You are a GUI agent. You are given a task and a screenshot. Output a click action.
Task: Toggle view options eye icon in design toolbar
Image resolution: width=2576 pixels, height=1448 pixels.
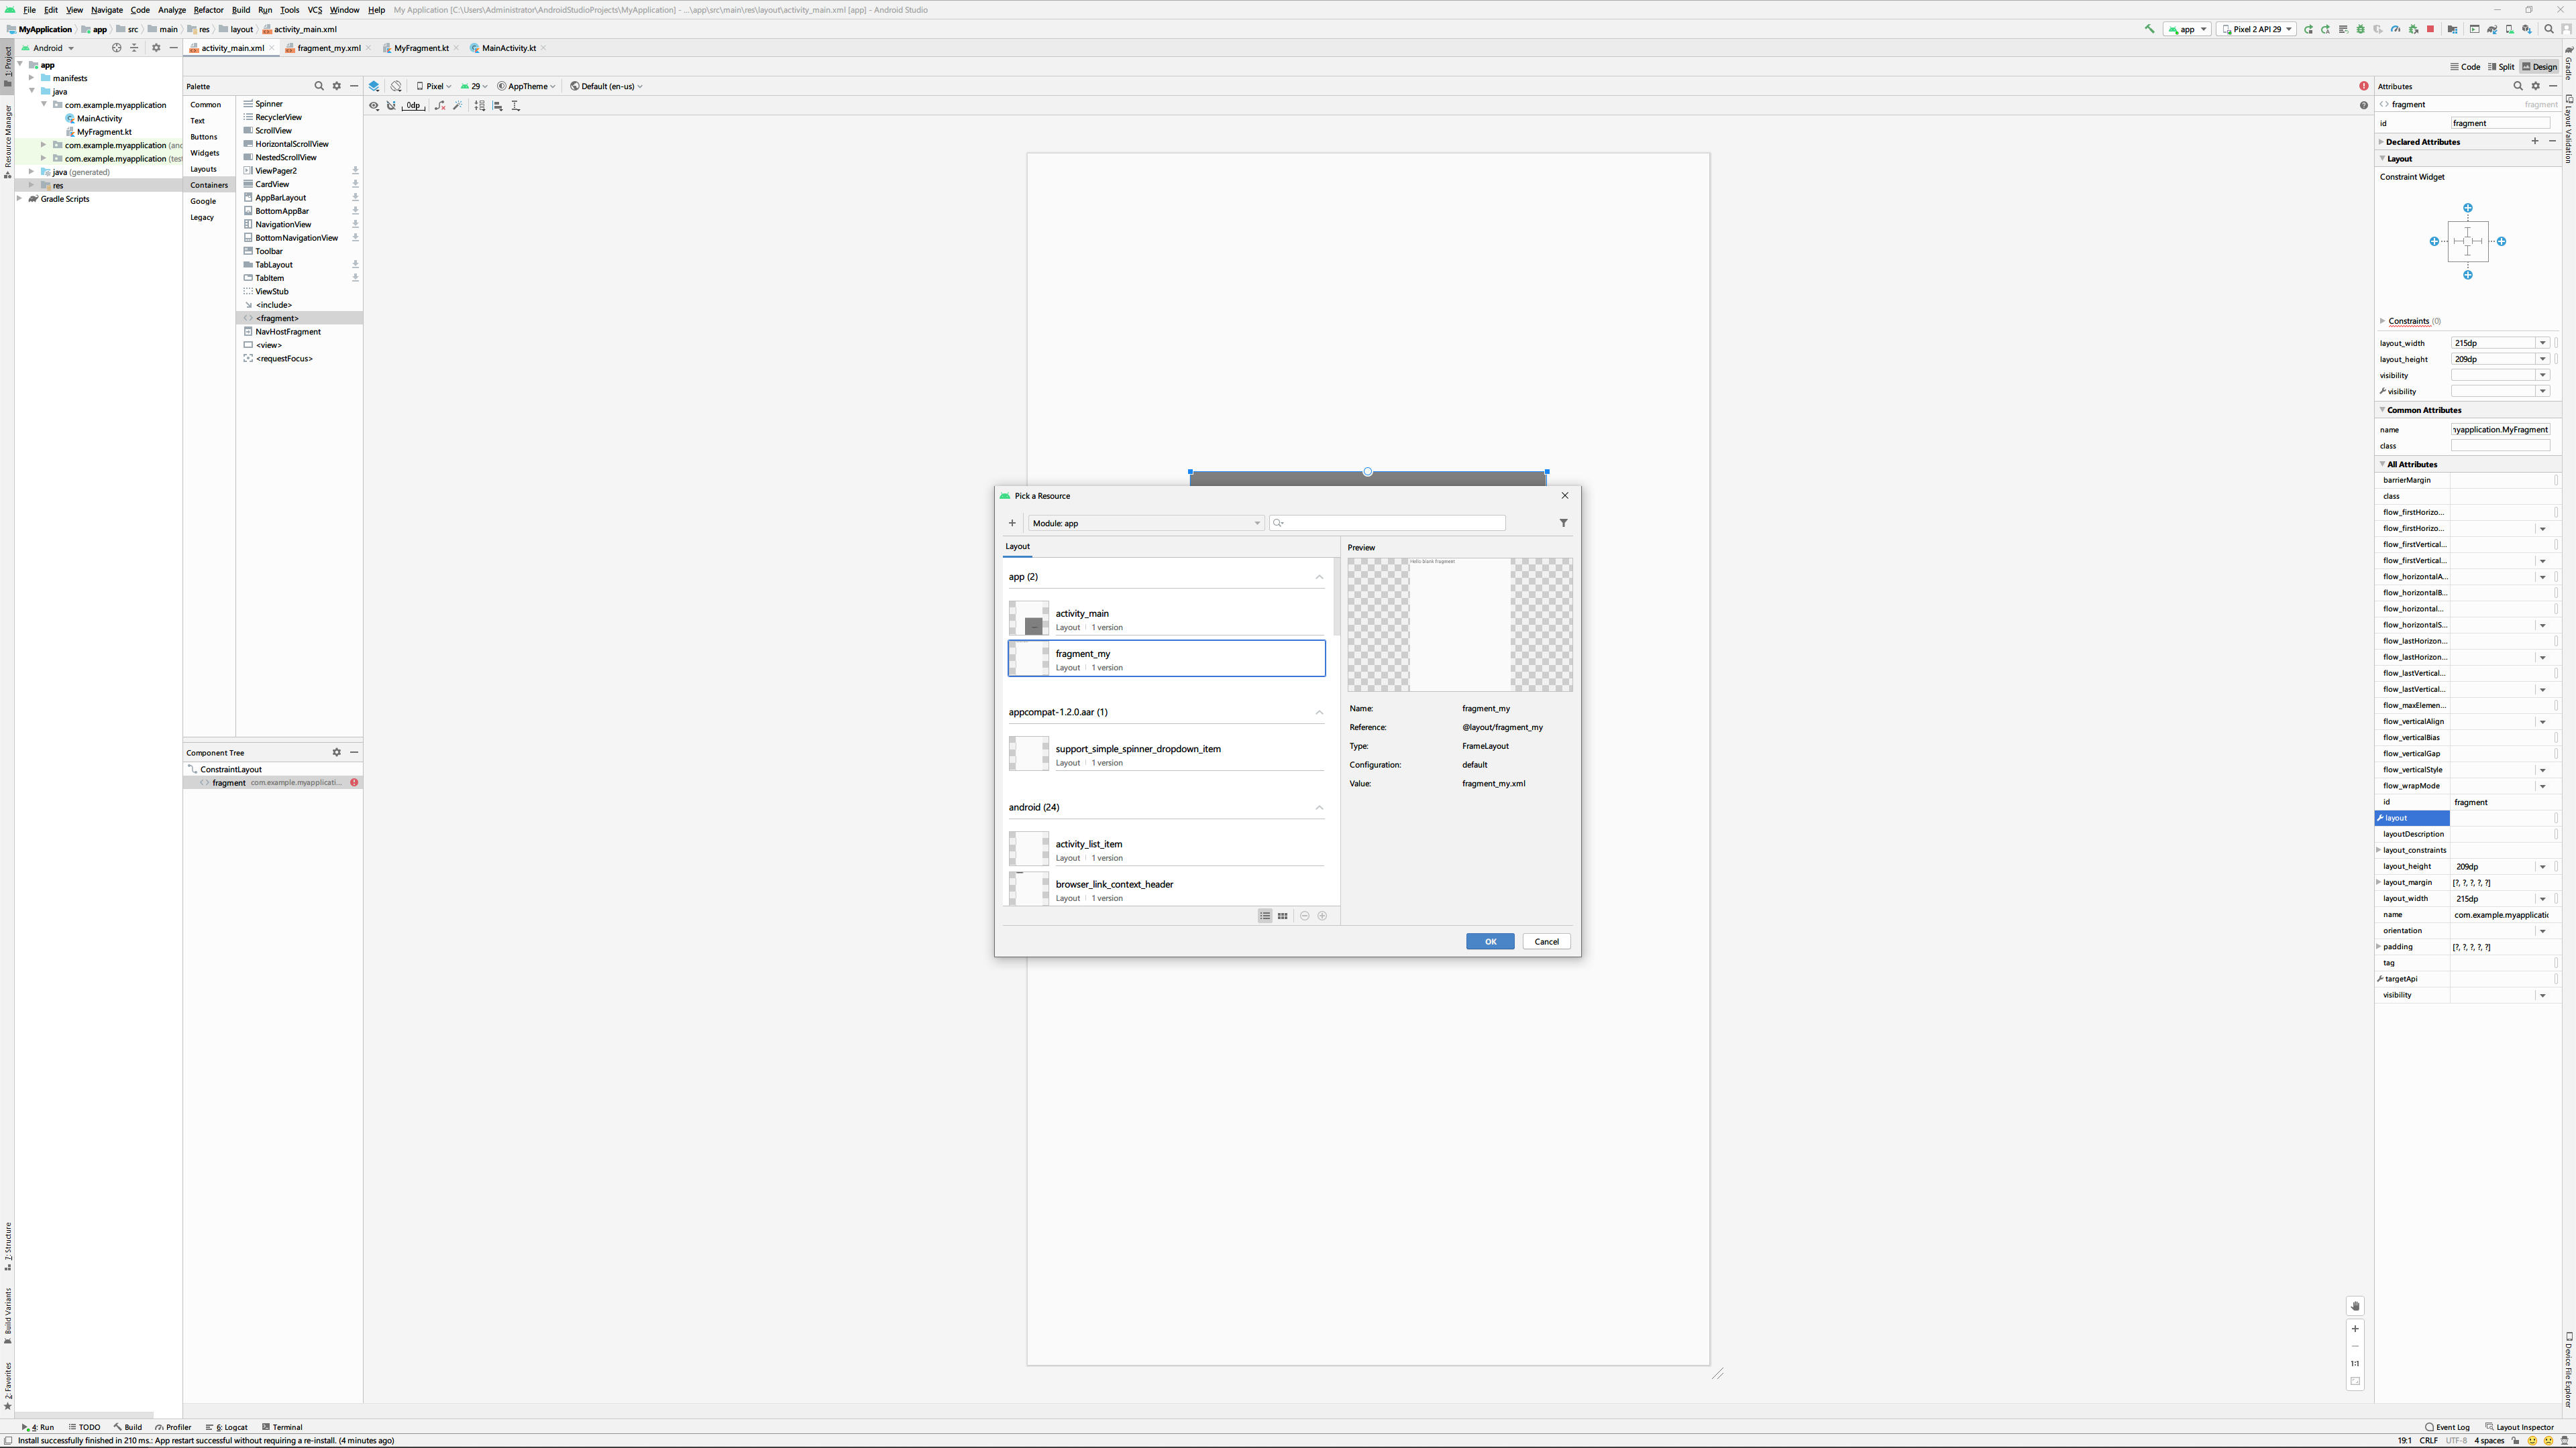click(x=374, y=105)
